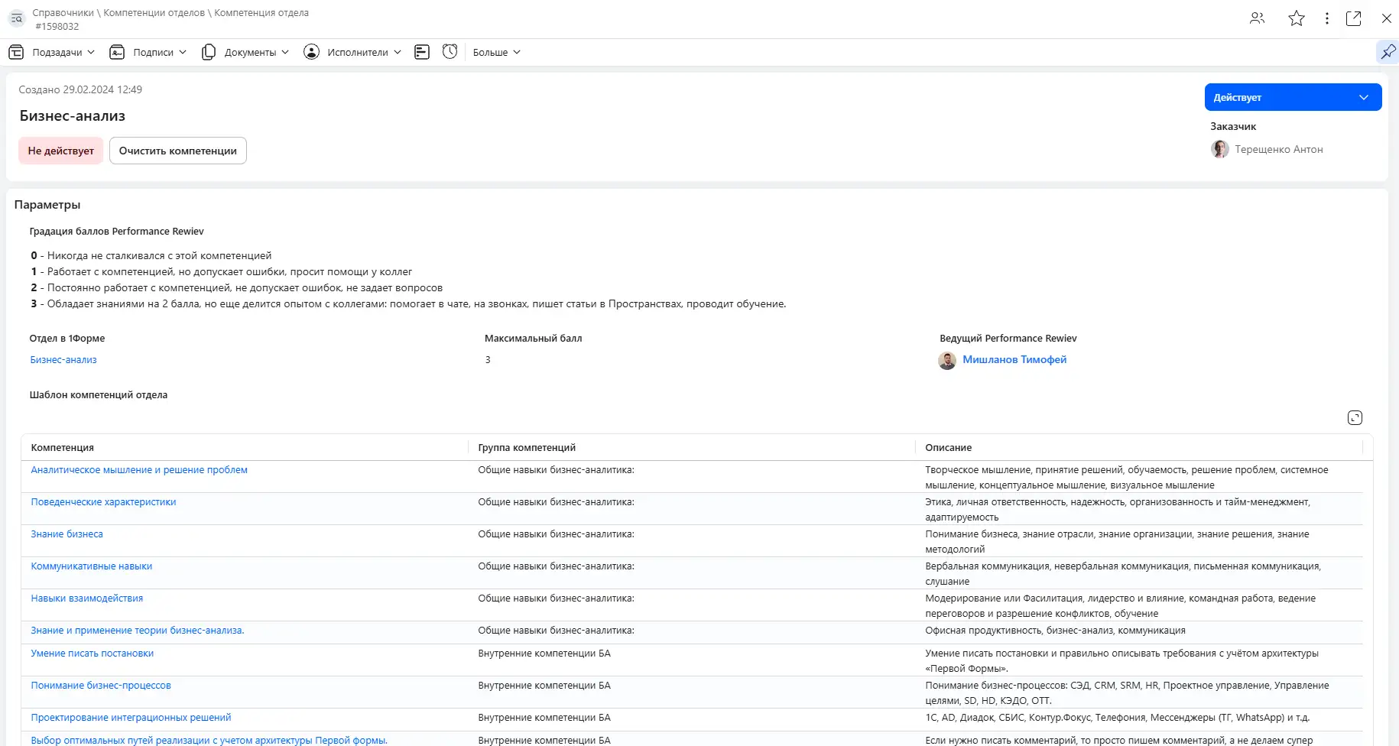Click Терещенко Антон customer name

(x=1279, y=150)
